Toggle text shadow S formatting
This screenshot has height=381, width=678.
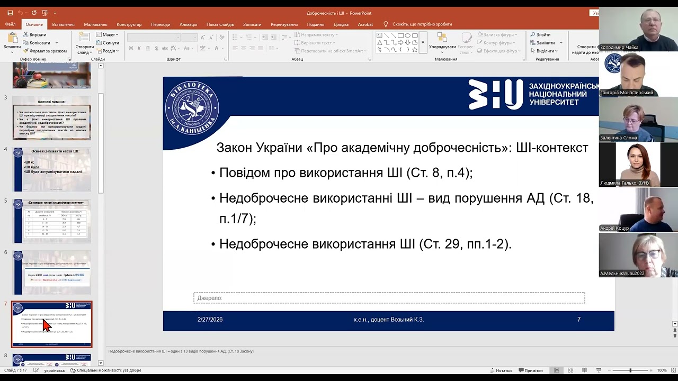[x=156, y=48]
